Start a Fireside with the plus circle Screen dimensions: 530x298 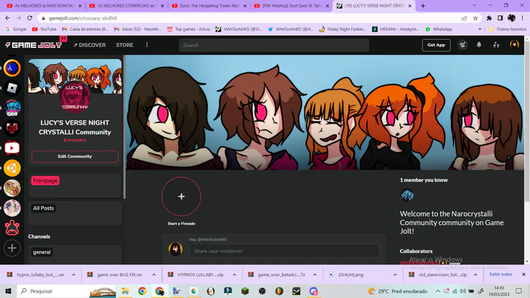[181, 196]
